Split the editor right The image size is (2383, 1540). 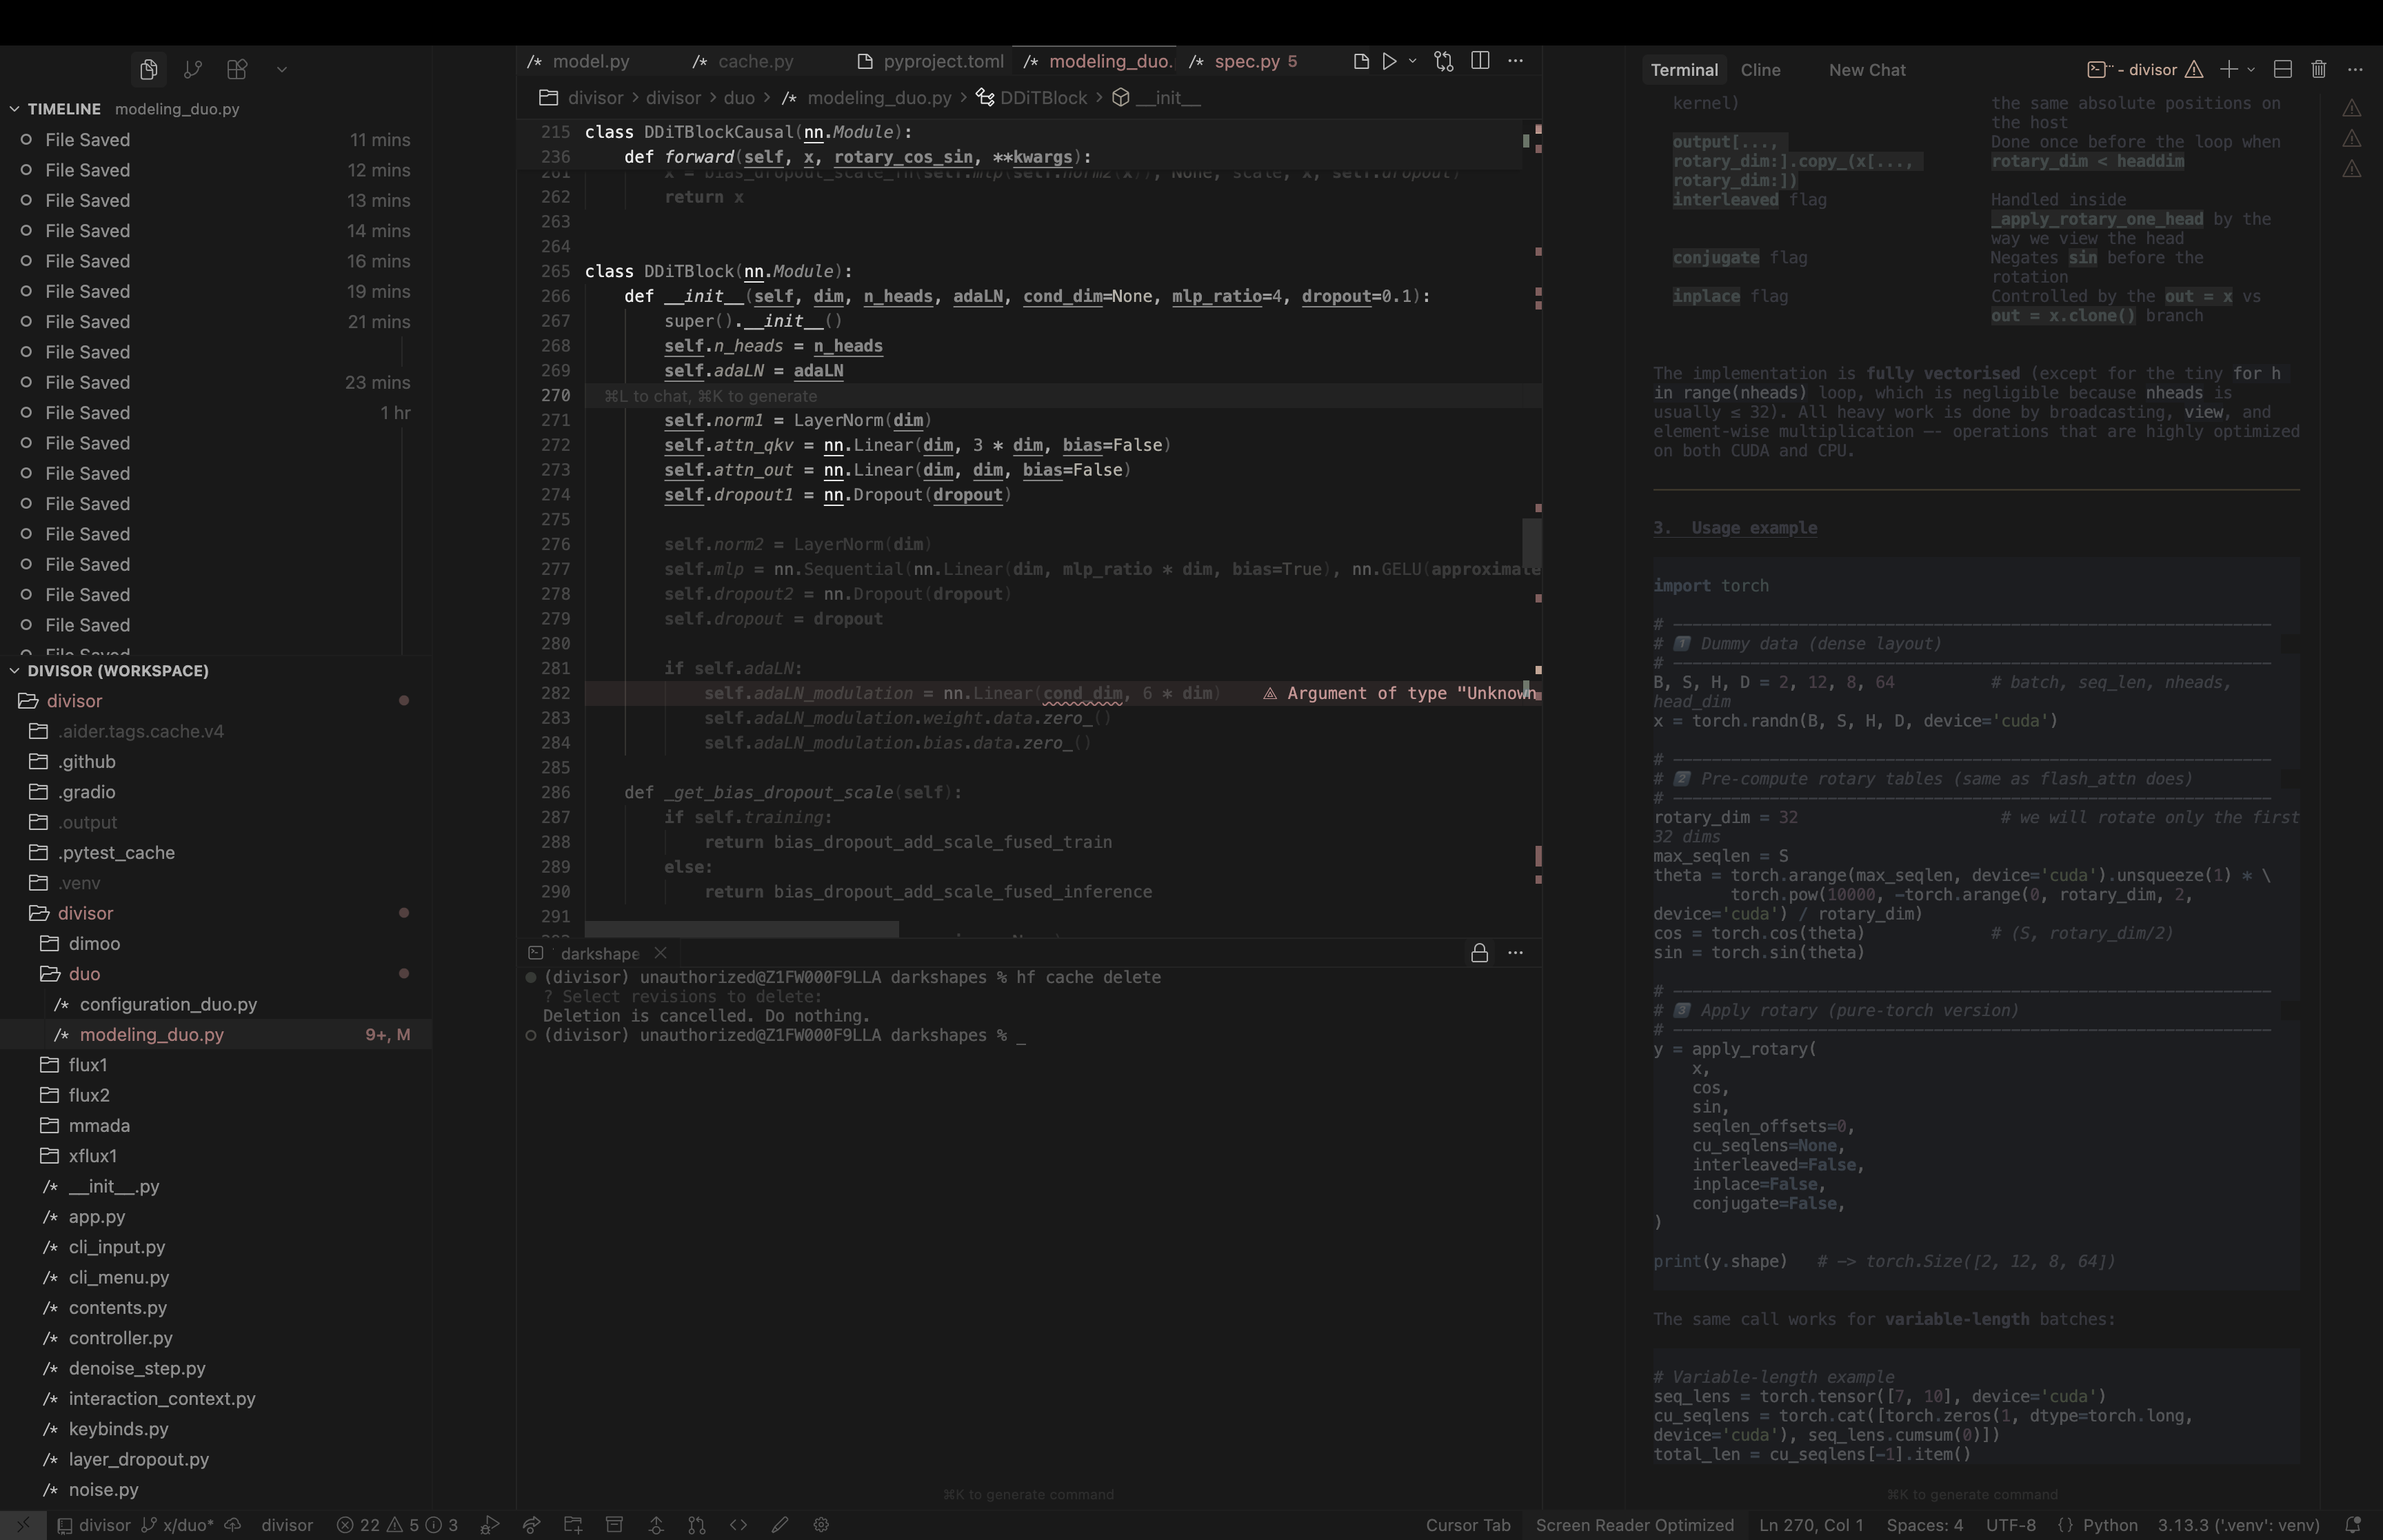1480,61
